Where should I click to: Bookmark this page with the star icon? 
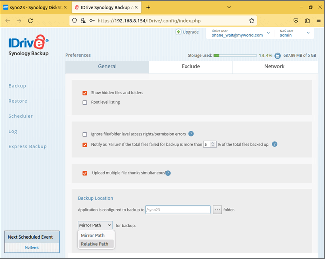pyautogui.click(x=252, y=21)
